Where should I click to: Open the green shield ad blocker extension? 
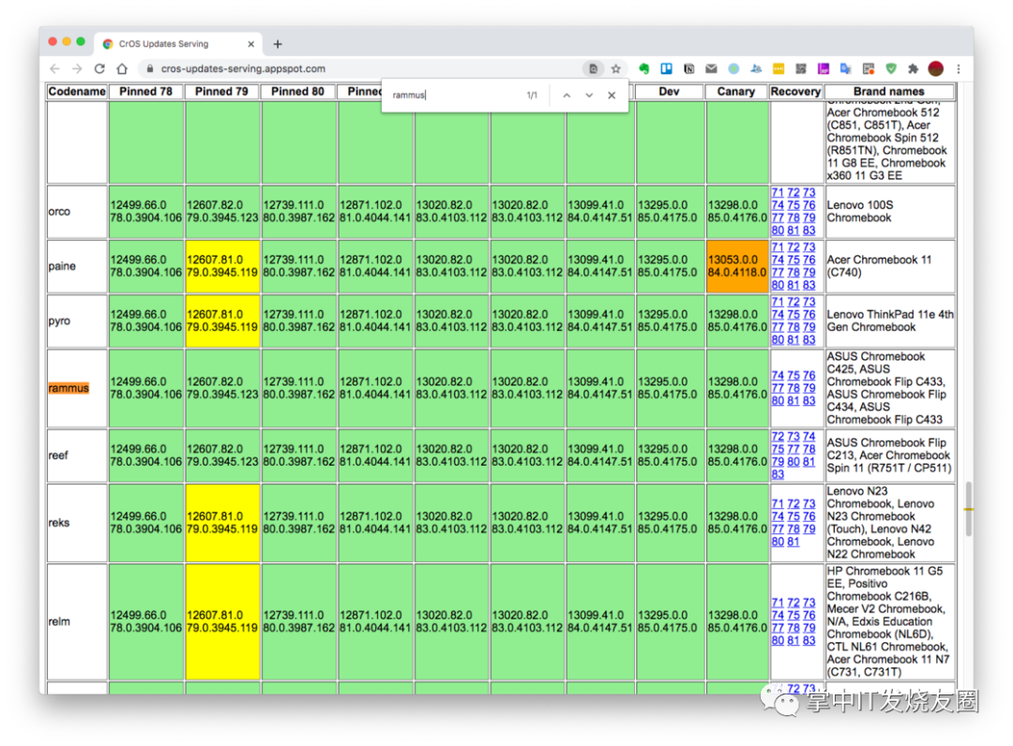point(891,68)
